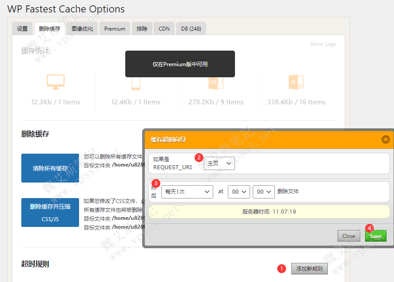Click the 278.2Kb / 9 Items text

click(216, 102)
